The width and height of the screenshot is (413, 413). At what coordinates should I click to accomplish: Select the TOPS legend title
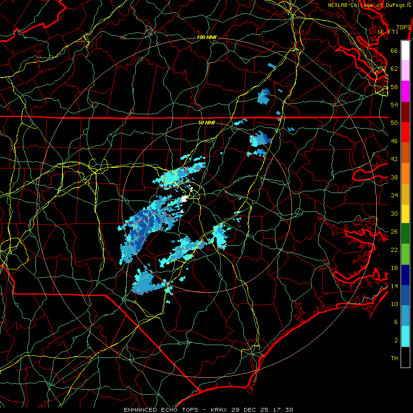click(403, 28)
